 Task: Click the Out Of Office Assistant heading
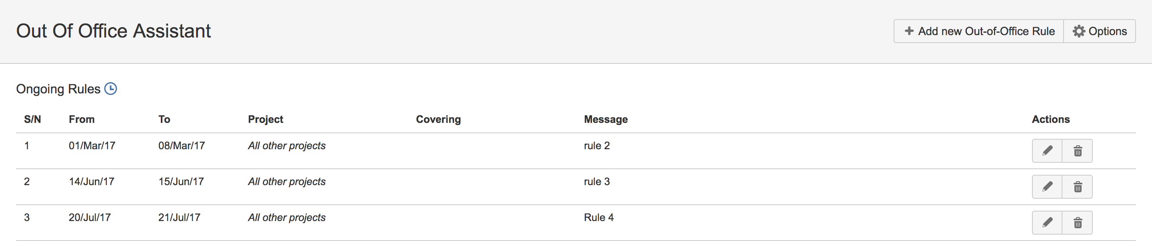(x=113, y=31)
